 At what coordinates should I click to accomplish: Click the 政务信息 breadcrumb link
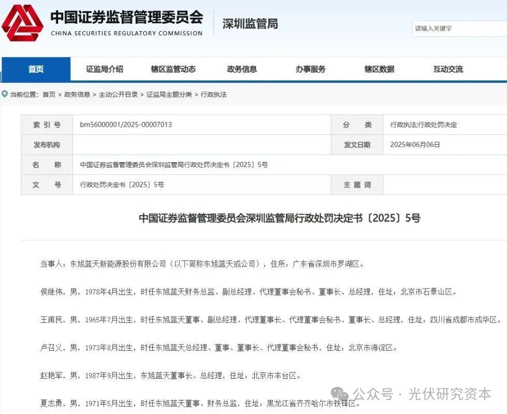(x=77, y=94)
